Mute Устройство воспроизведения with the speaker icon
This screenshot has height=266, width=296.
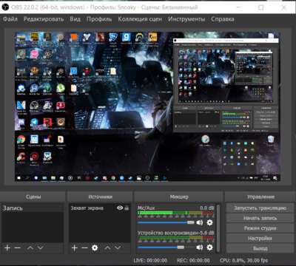point(200,247)
